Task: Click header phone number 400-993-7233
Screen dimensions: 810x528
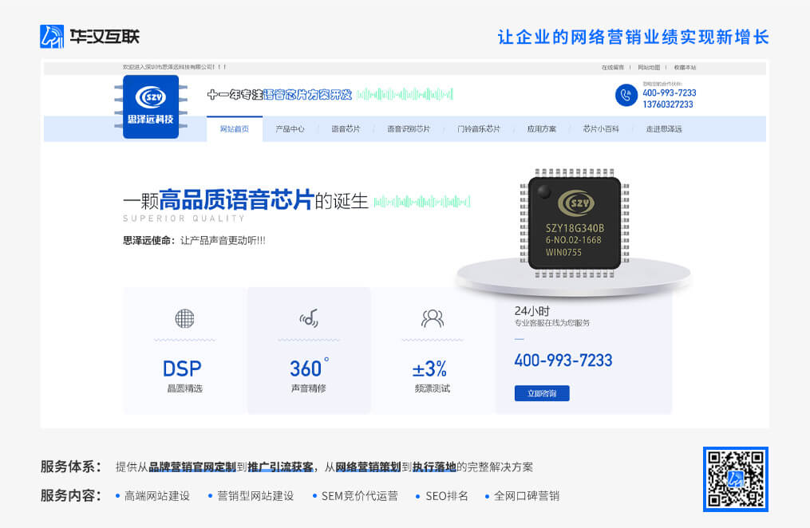Action: click(x=670, y=93)
